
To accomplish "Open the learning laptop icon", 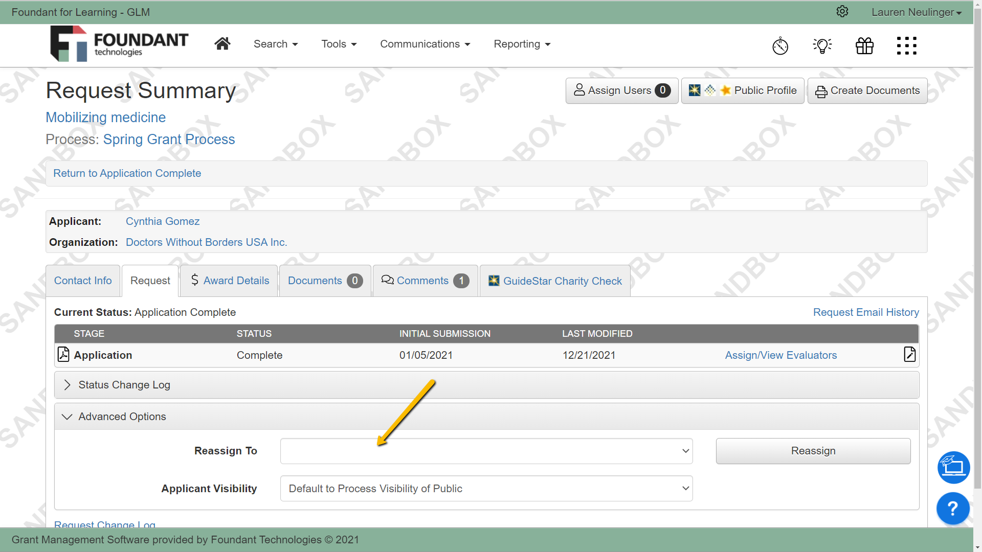I will (x=953, y=467).
